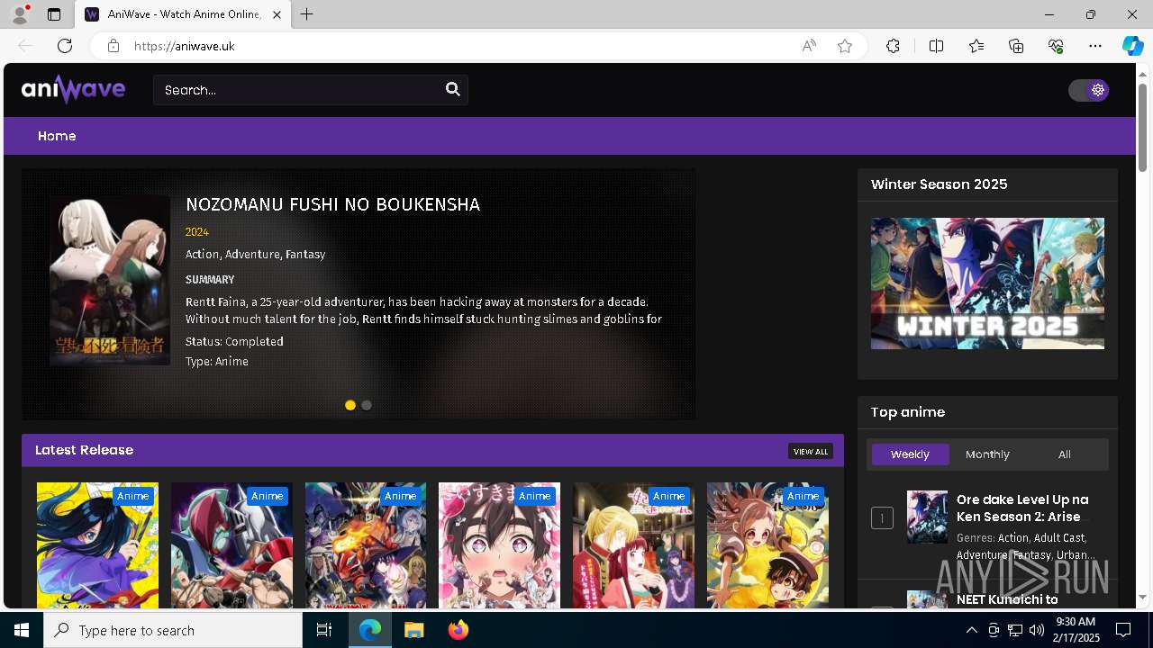Open the Favorites list
Screen dimensions: 1153x648
(x=976, y=46)
